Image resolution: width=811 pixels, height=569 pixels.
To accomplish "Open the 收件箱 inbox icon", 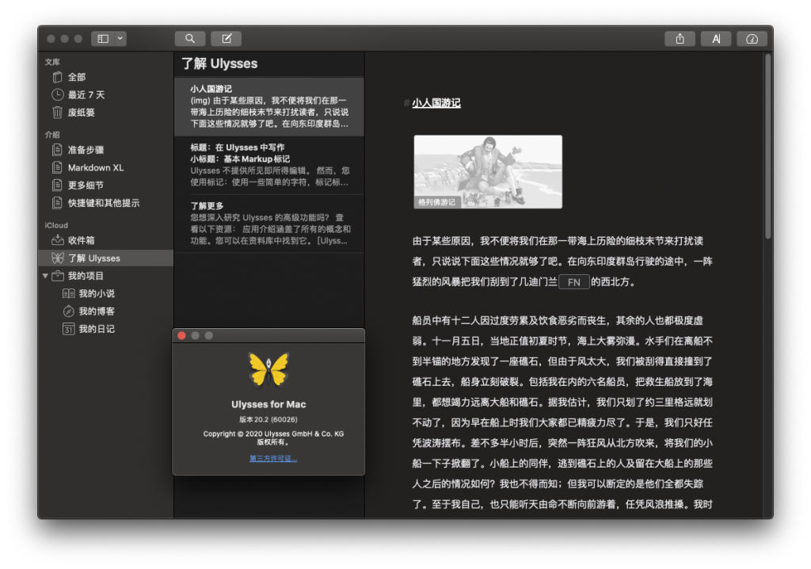I will click(x=57, y=240).
